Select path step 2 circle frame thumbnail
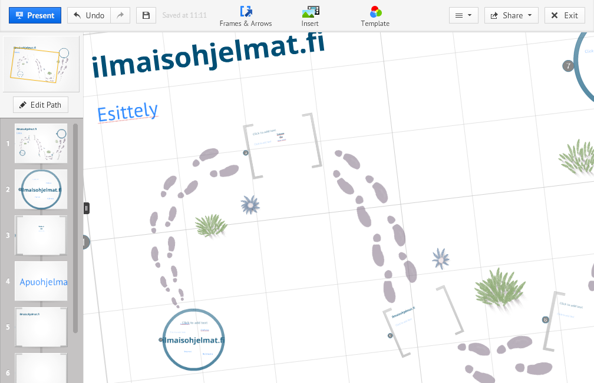Screen dimensions: 594x383 pyautogui.click(x=41, y=189)
